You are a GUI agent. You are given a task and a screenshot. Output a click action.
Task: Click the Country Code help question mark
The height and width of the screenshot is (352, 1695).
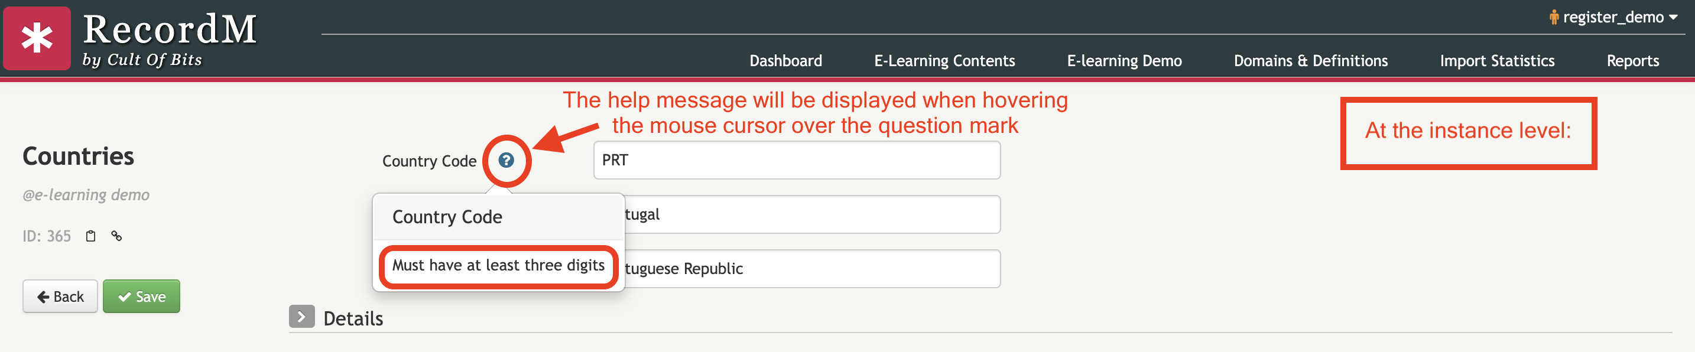(506, 160)
